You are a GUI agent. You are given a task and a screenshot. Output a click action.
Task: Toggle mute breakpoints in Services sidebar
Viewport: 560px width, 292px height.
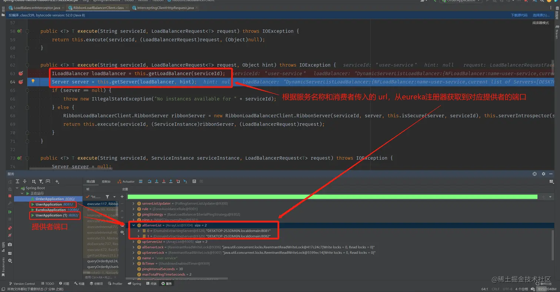click(10, 235)
